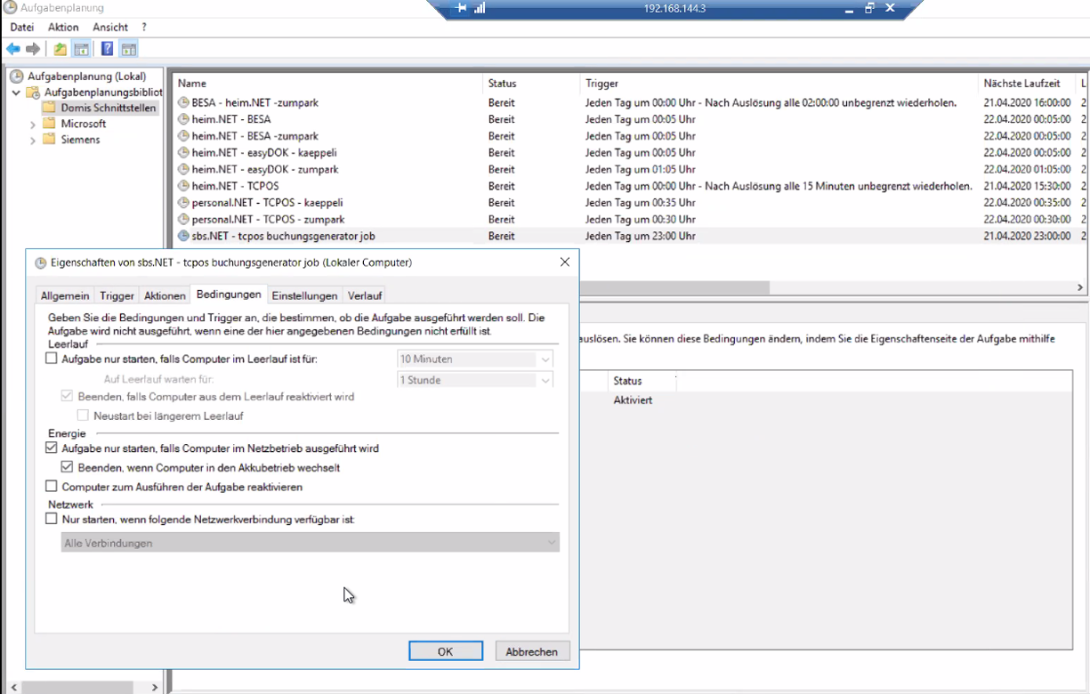Open the Aktion menu

pos(63,28)
